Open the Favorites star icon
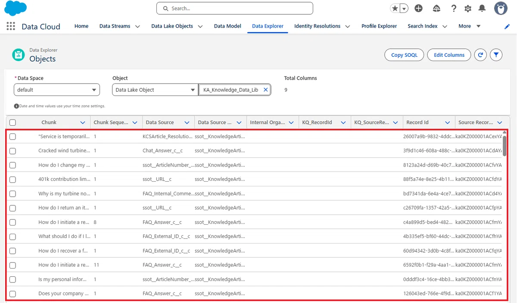Viewport: 517px width, 303px height. [x=395, y=8]
